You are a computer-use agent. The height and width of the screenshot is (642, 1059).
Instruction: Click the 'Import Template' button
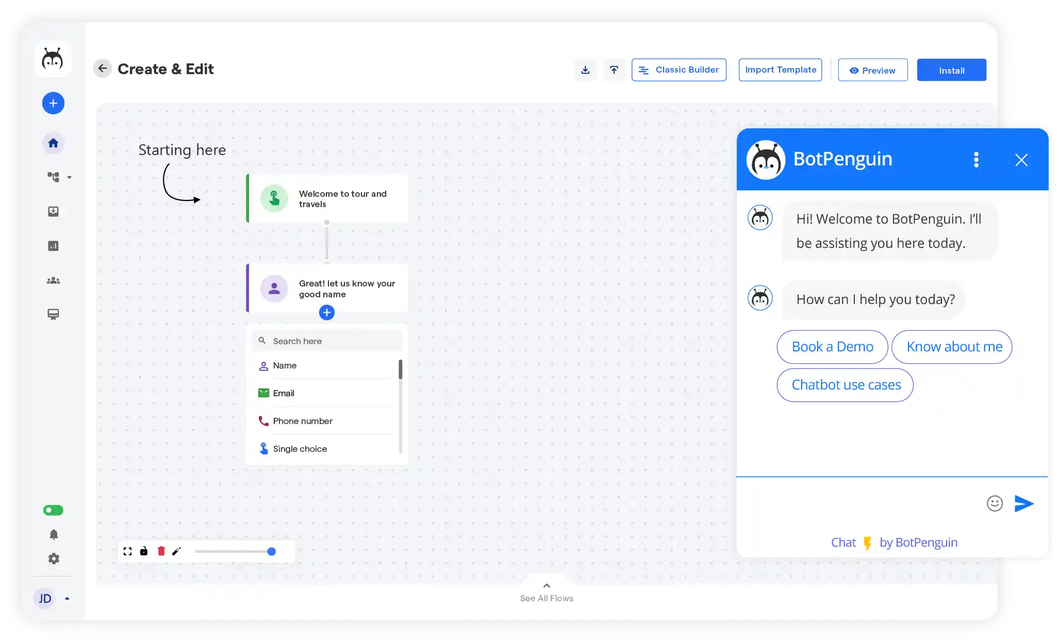tap(781, 70)
